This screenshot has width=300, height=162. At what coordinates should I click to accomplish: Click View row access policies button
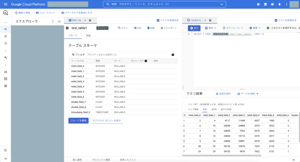[x=107, y=121]
